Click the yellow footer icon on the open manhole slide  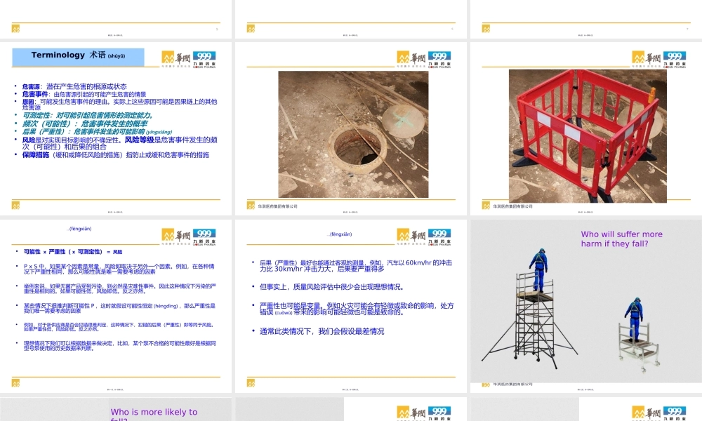(251, 206)
